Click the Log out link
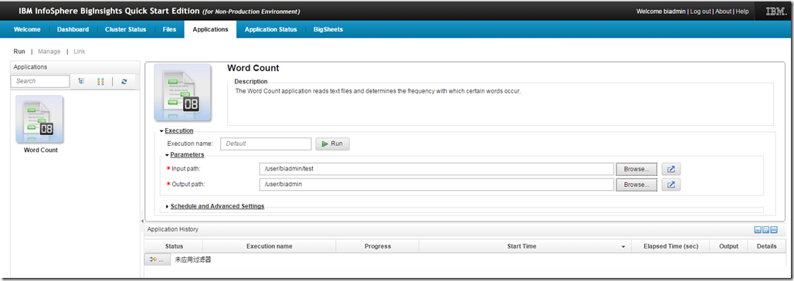The height and width of the screenshot is (281, 794). (701, 11)
